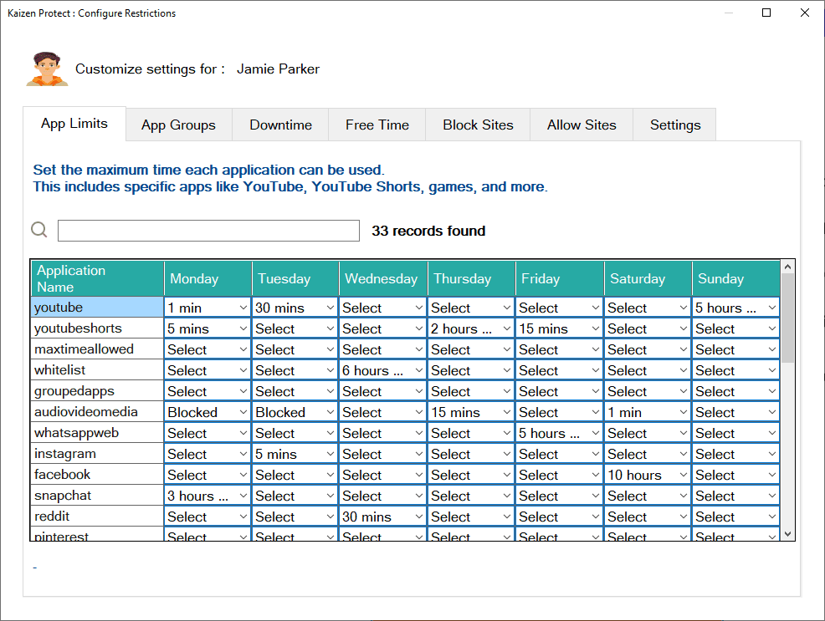Click inside the search box
The image size is (825, 621).
click(x=207, y=231)
